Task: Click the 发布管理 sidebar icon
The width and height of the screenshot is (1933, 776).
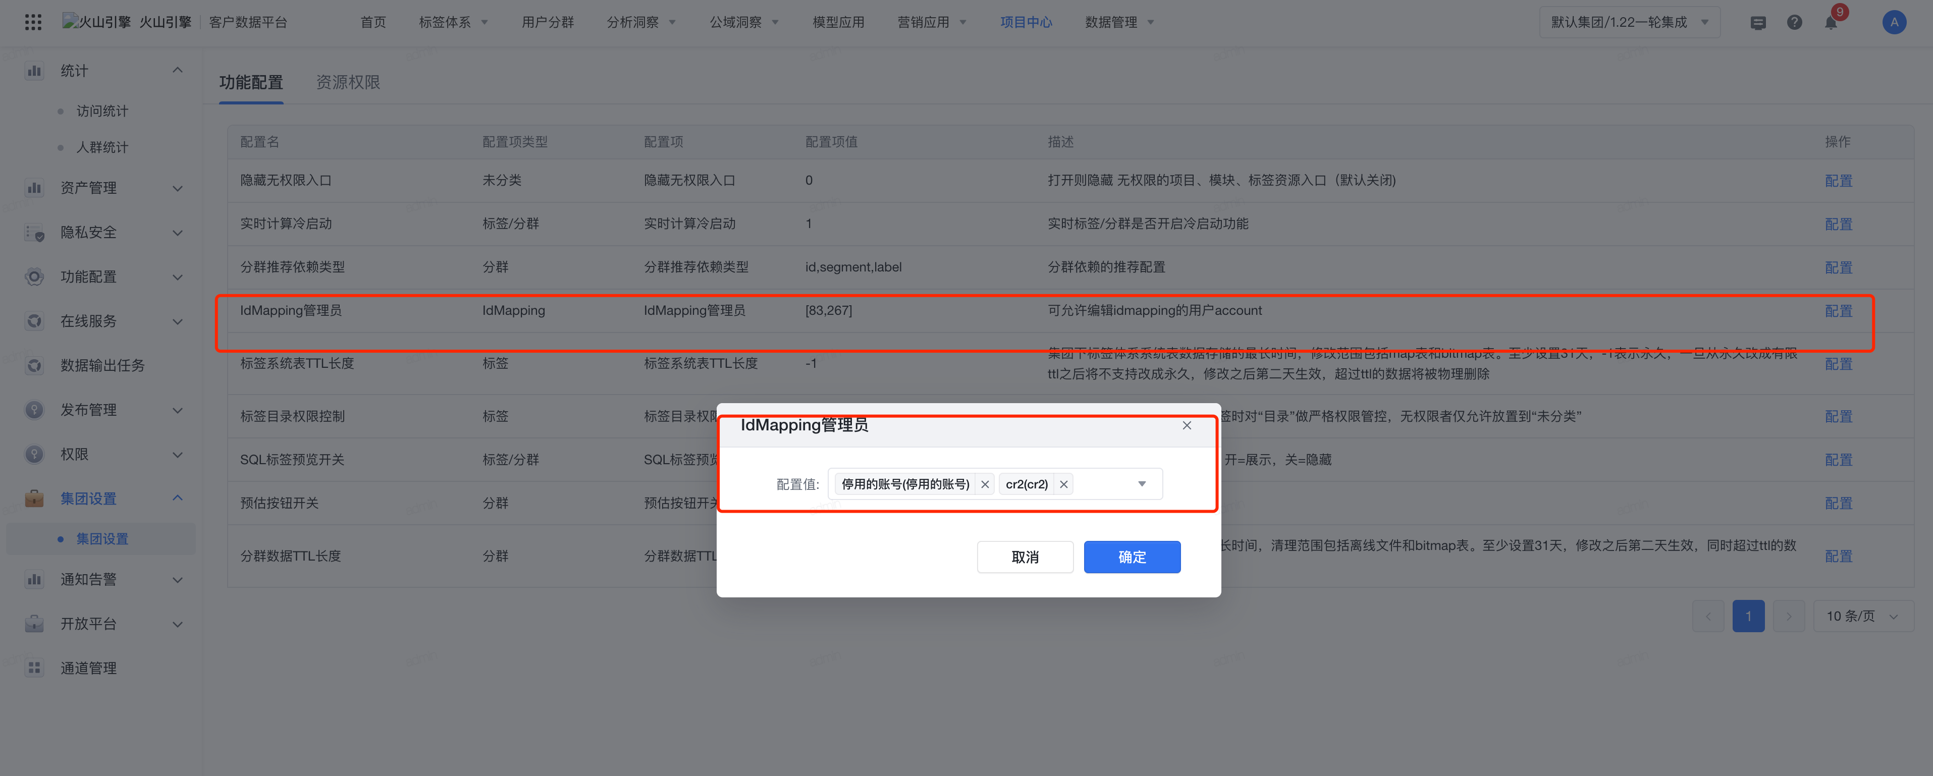Action: pos(34,410)
